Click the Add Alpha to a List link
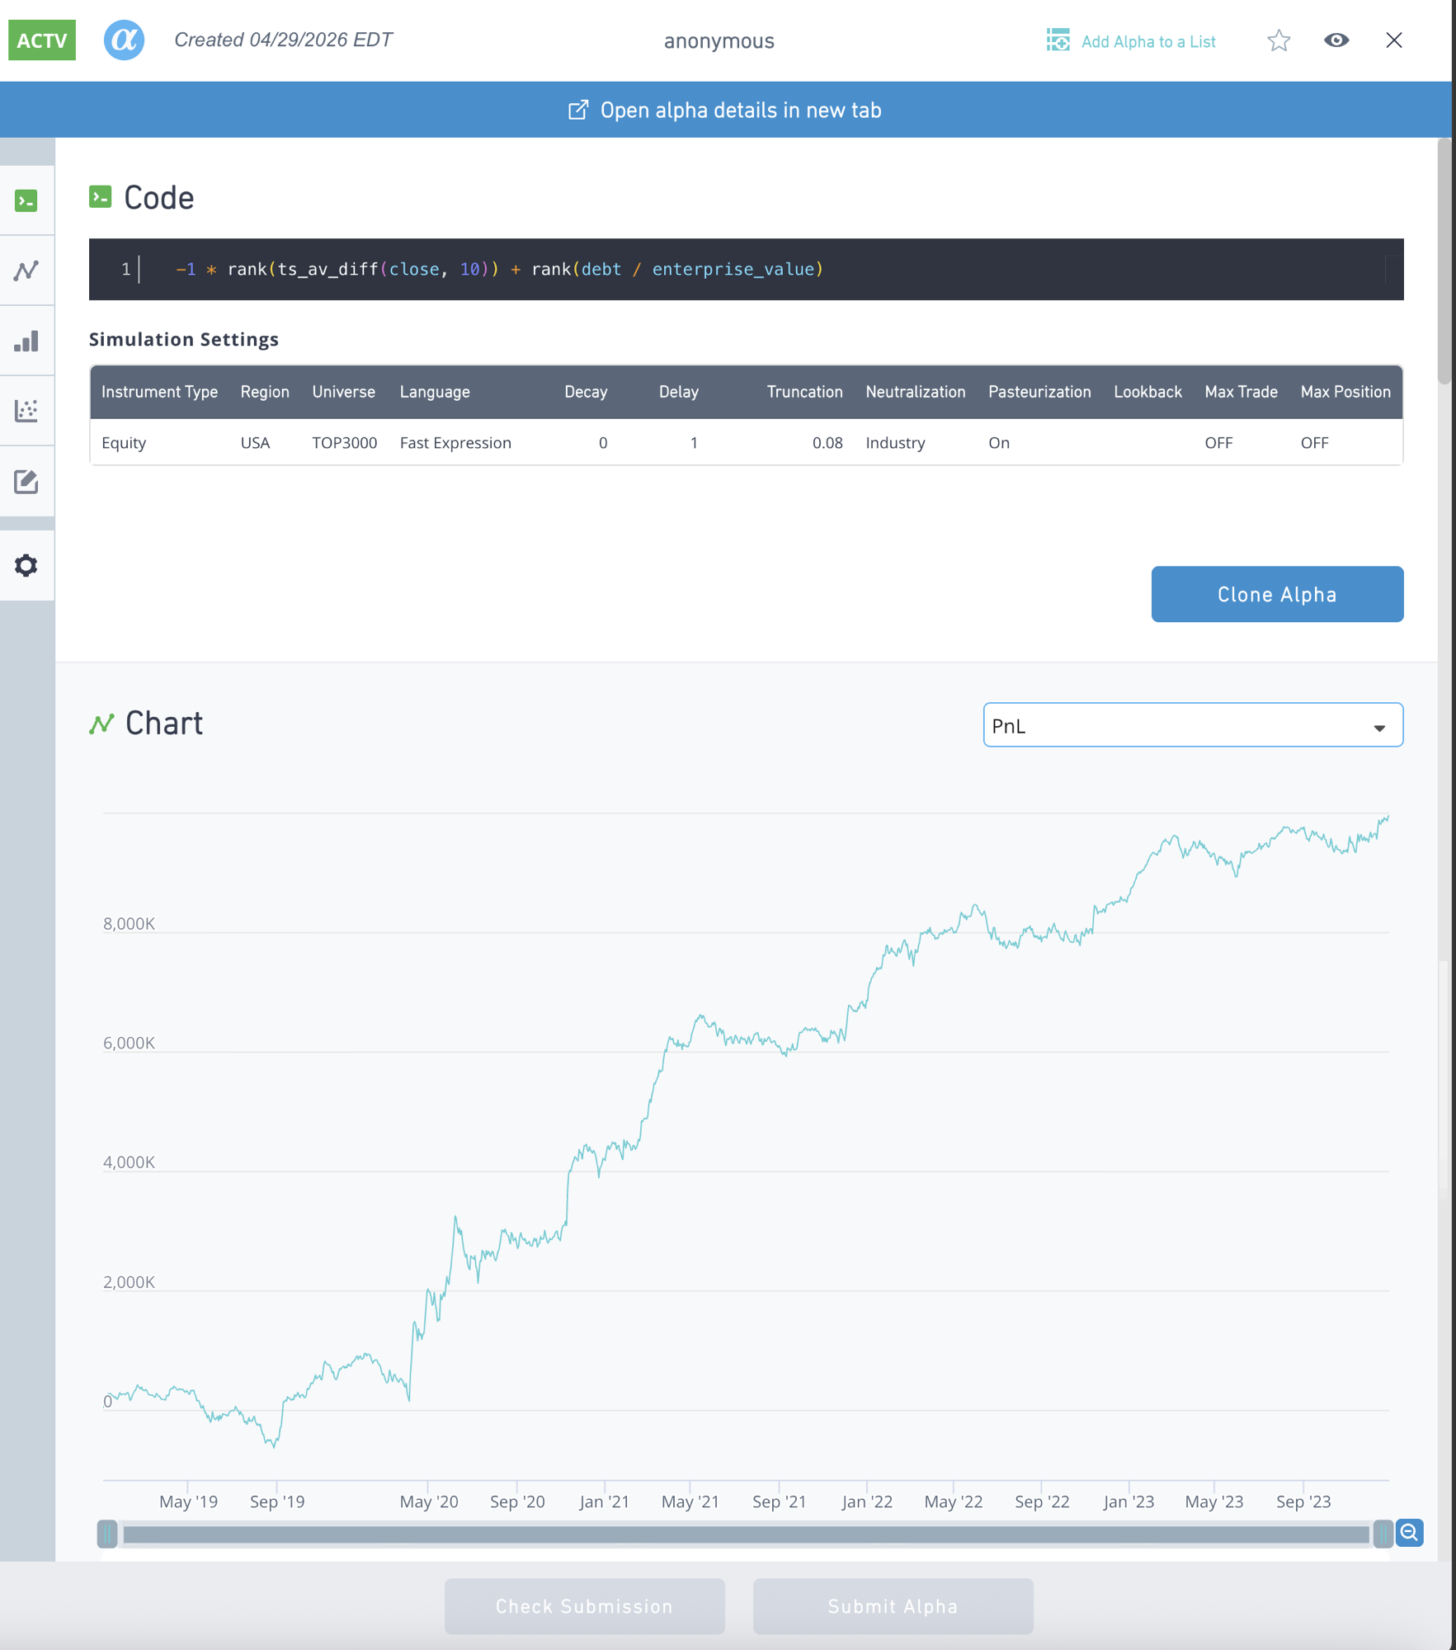Viewport: 1456px width, 1650px height. coord(1148,40)
